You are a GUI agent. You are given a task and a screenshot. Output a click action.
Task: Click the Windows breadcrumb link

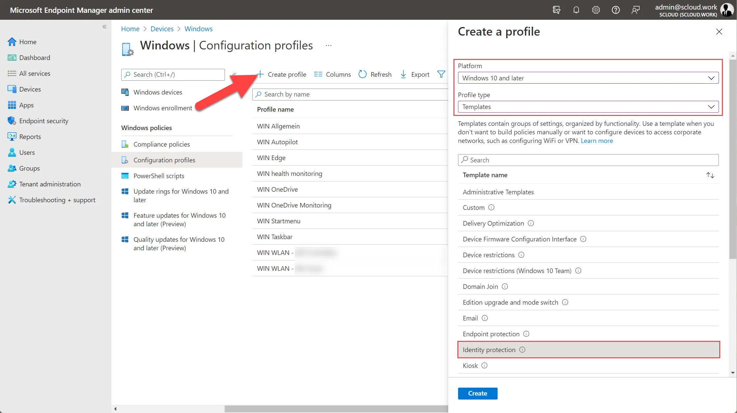(x=199, y=29)
